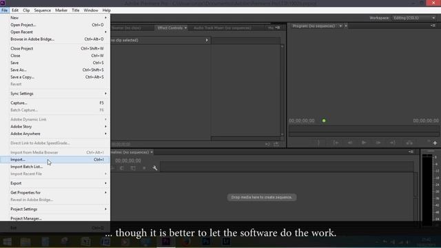Click the Program monitor scrub time ruler
Image resolution: width=441 pixels, height=248 pixels.
(x=364, y=129)
